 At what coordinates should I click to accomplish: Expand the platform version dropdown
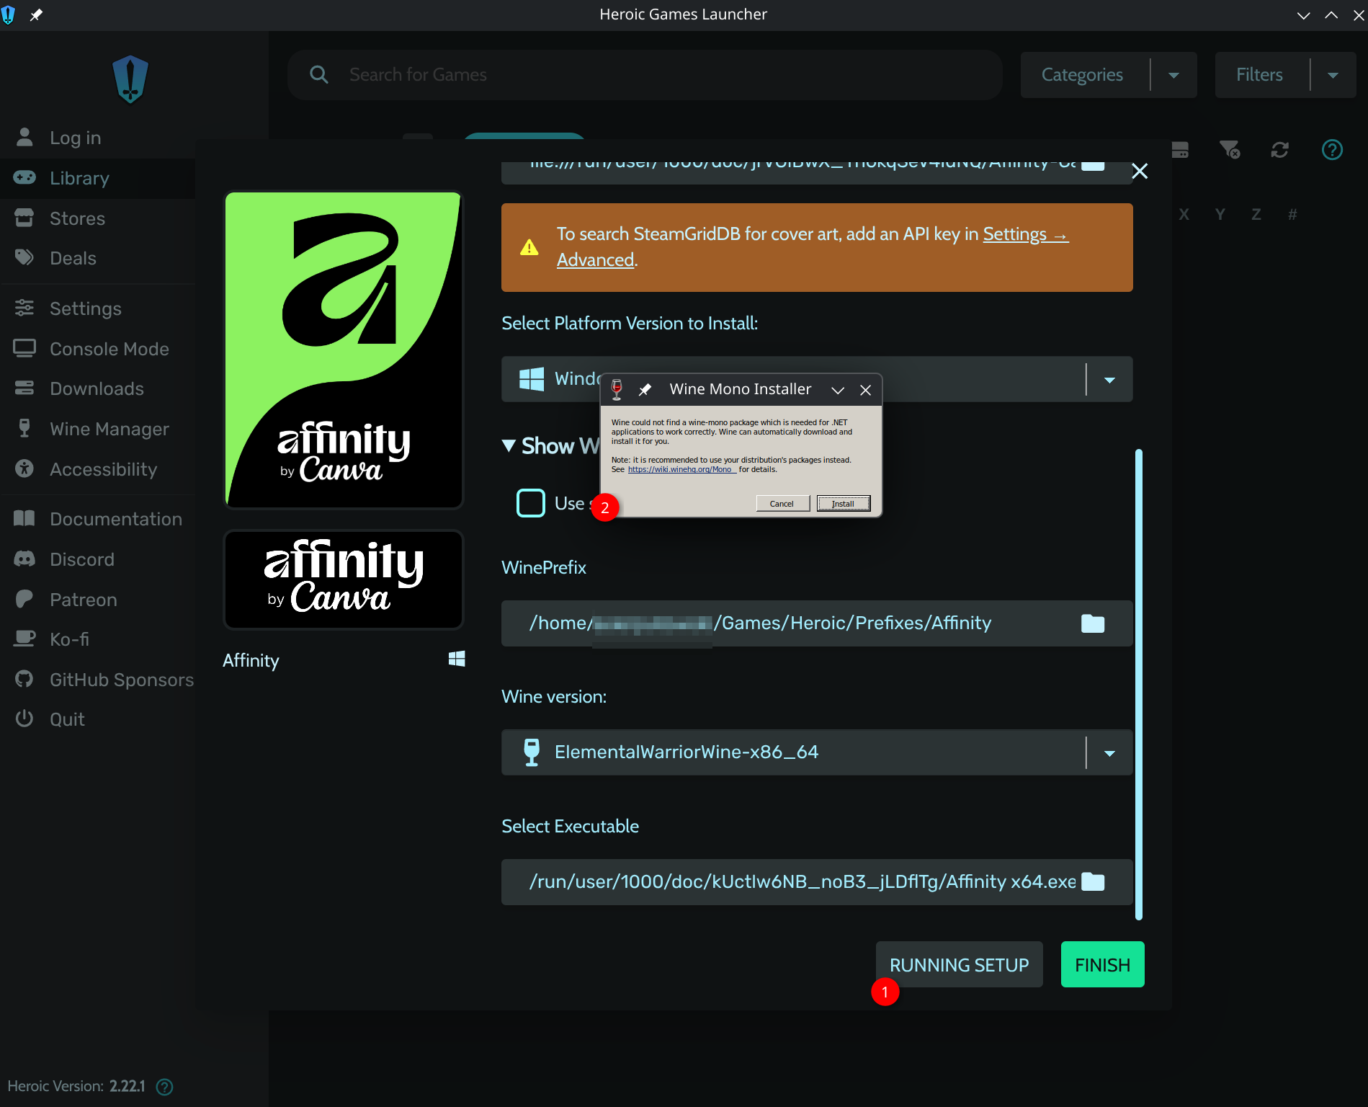click(x=1110, y=380)
